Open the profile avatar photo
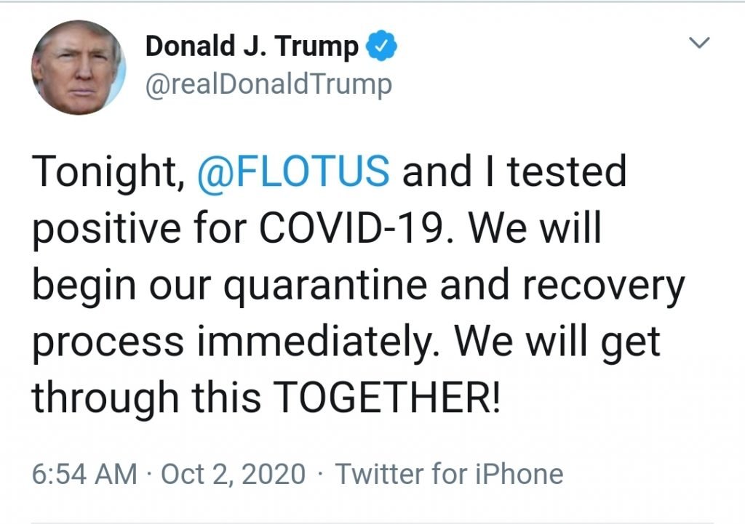Viewport: 745px width, 524px height. coord(78,68)
